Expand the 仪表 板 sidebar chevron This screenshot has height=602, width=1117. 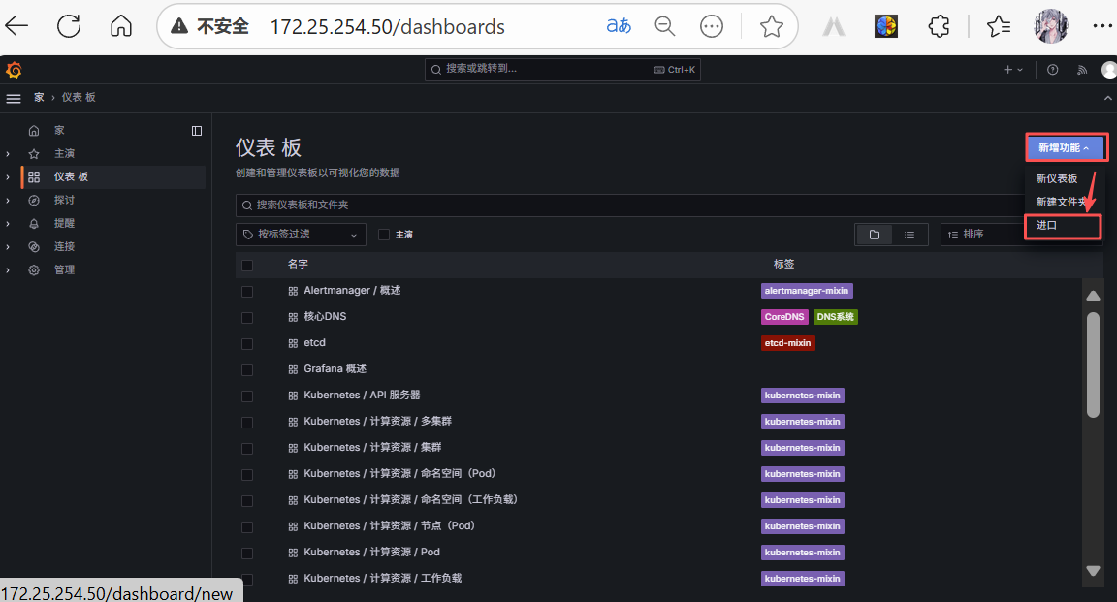coord(8,176)
